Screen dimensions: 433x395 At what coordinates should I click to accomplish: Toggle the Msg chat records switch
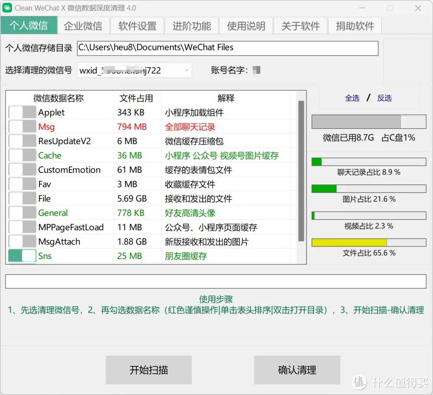(x=22, y=126)
